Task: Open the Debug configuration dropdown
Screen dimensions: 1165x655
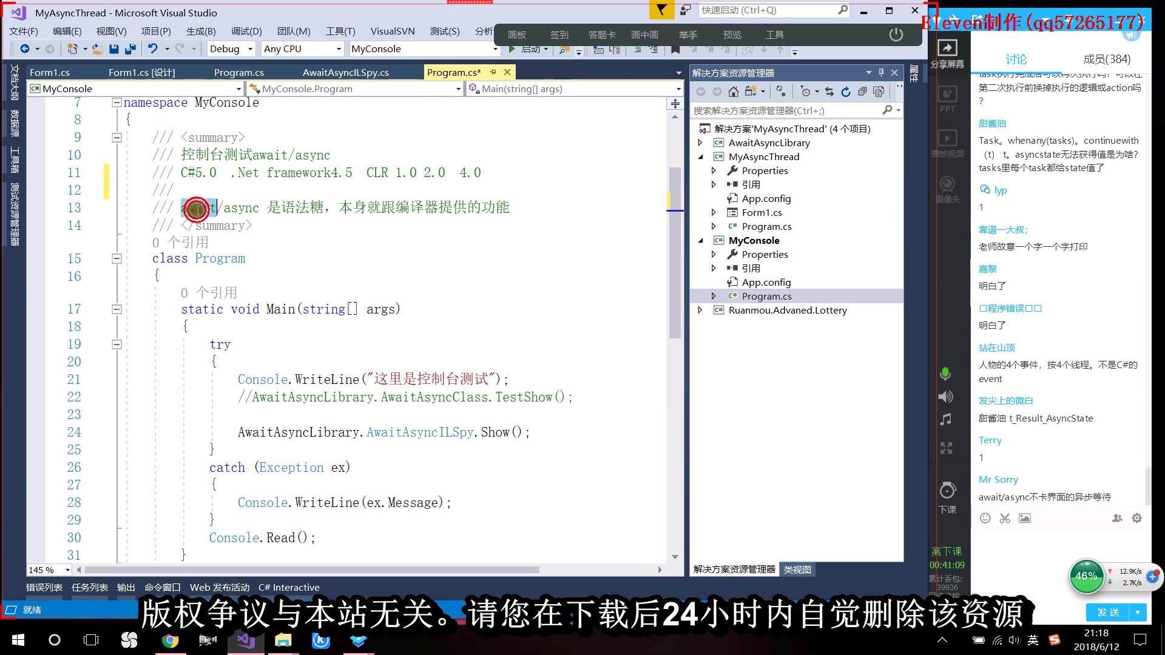Action: point(250,49)
